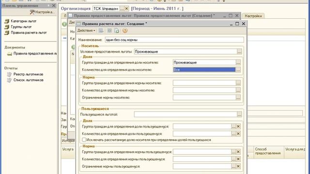Click the second greyed toolbar icon beside Действия
This screenshot has height=174, width=310.
click(109, 30)
